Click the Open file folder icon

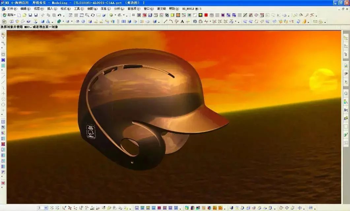point(24,15)
